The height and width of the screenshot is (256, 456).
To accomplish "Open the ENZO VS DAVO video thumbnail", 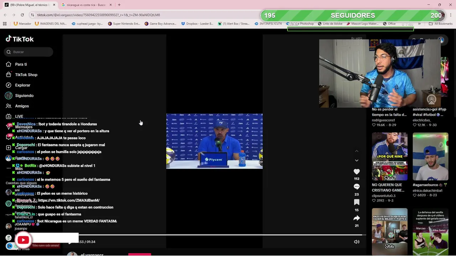I will (390, 232).
